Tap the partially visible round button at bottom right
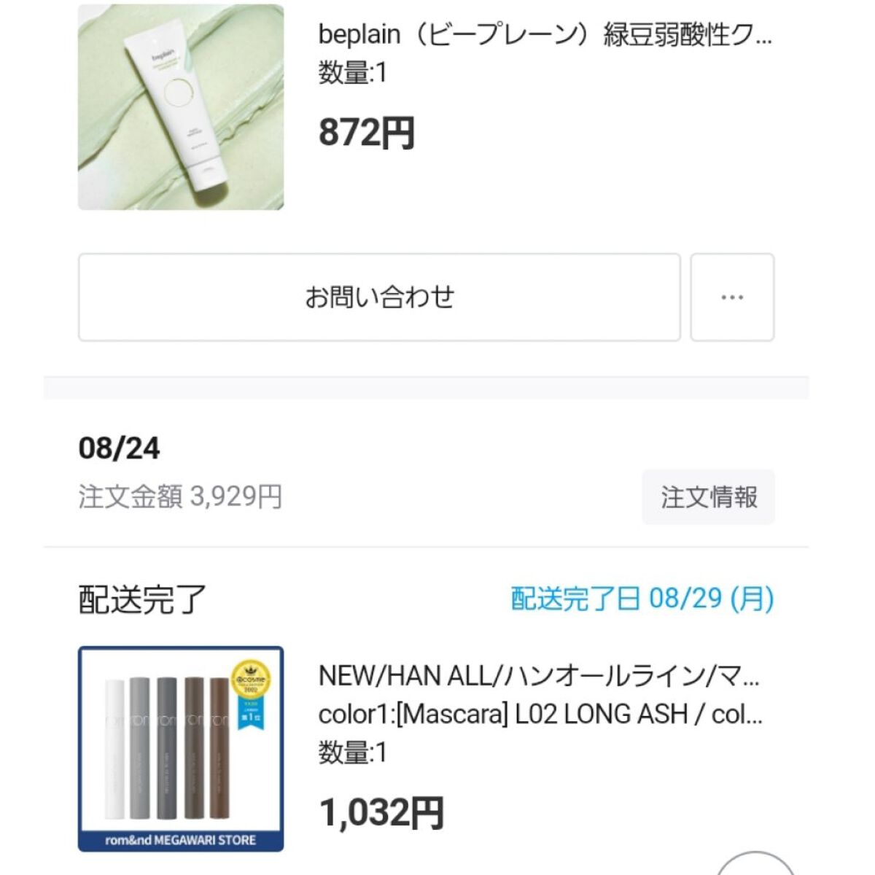875x875 pixels. click(x=755, y=865)
